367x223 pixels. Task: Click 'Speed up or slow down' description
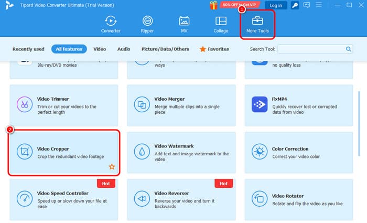72,204
